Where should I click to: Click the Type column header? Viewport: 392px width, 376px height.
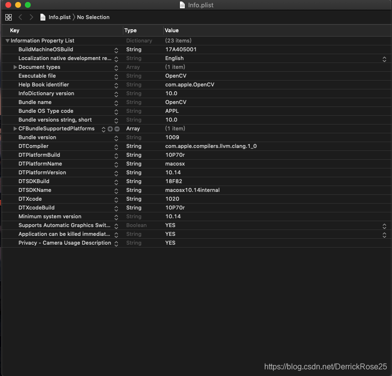click(x=130, y=30)
